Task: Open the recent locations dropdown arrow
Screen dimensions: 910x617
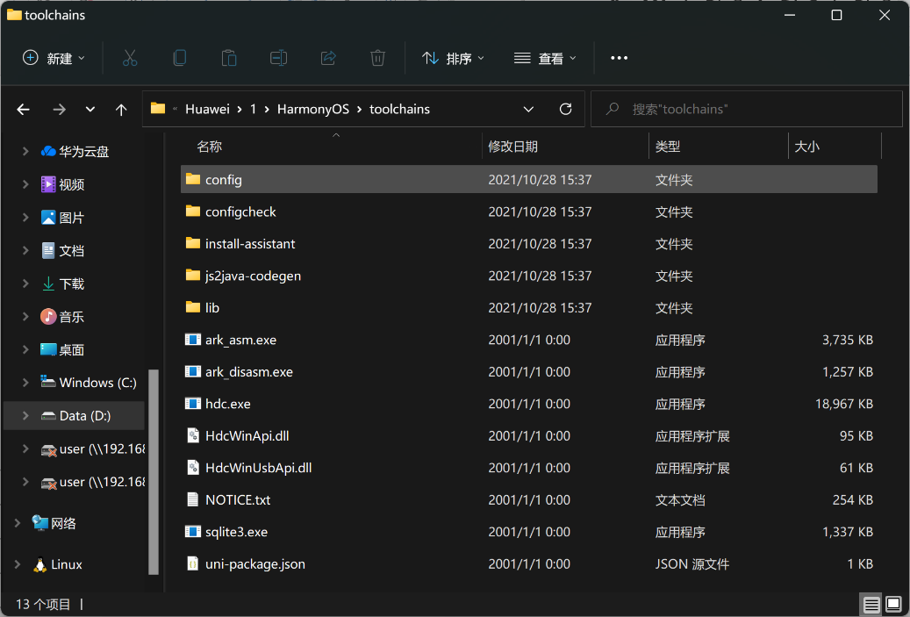Action: pos(90,109)
